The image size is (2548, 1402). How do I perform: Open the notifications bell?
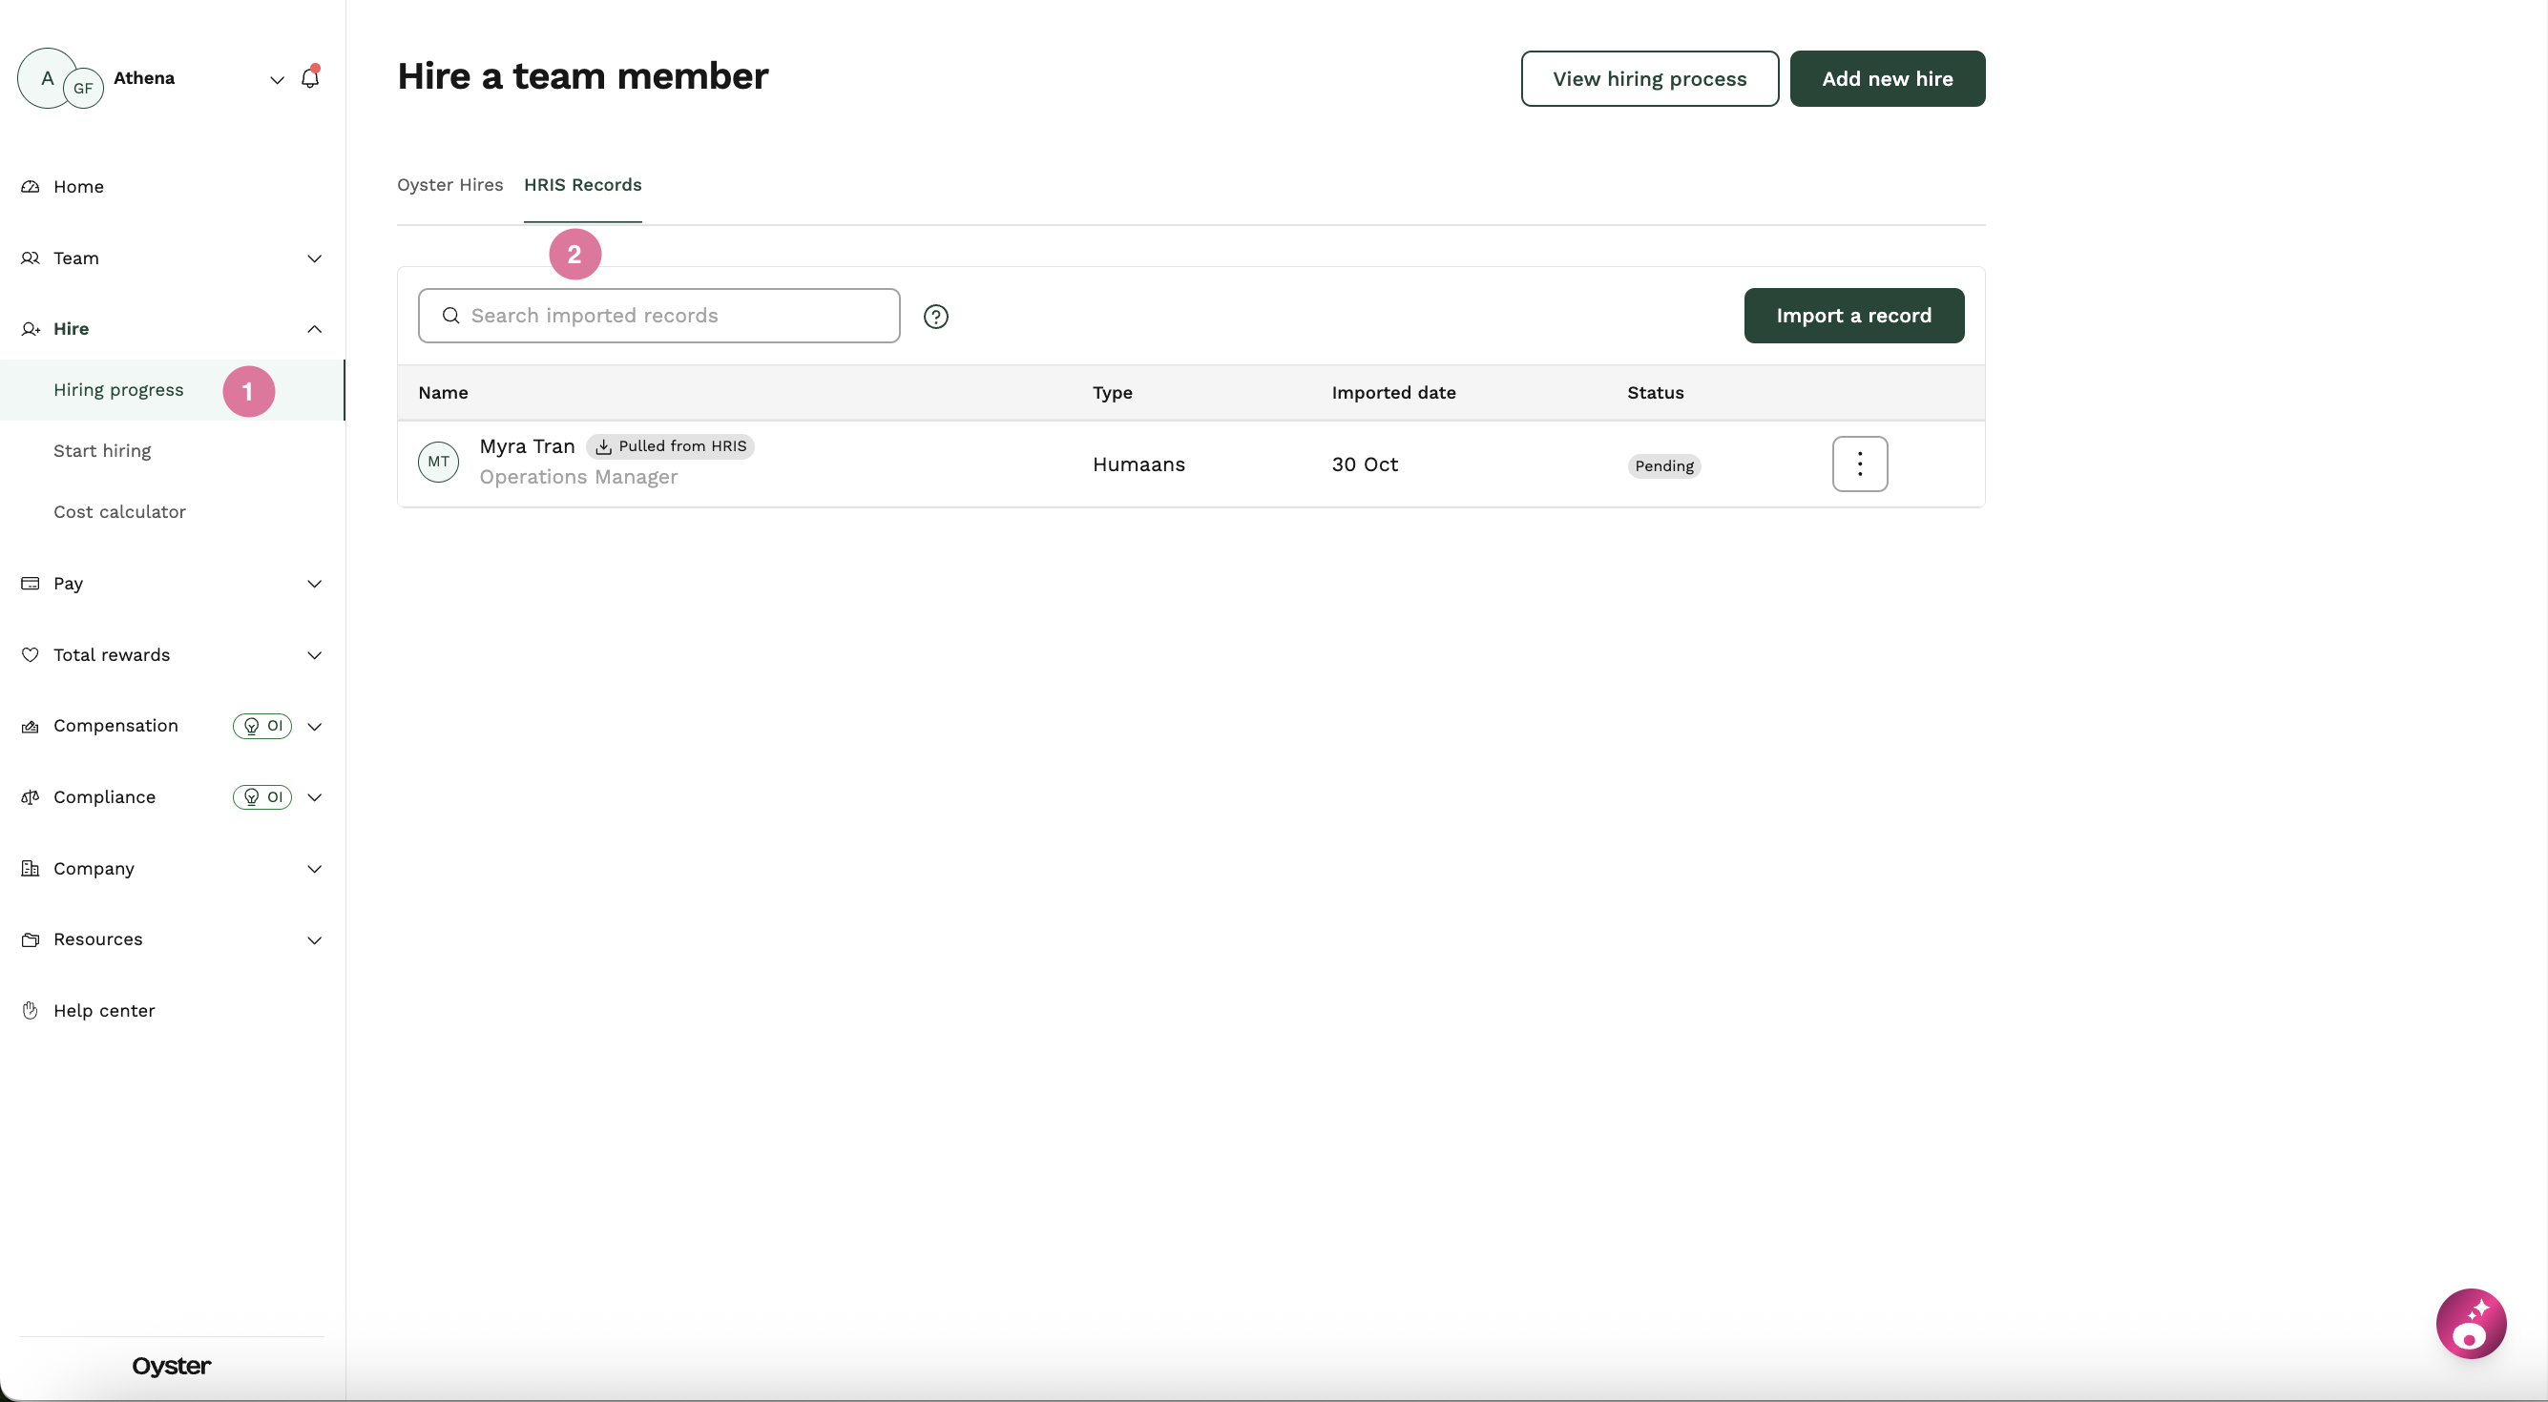pos(309,77)
